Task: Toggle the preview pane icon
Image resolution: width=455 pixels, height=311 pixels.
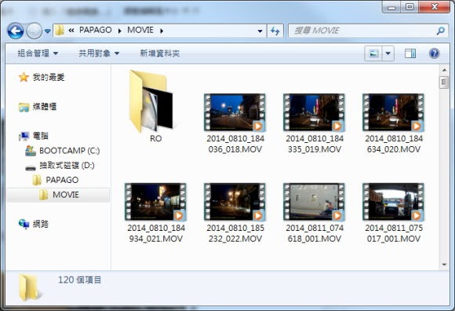Action: 410,53
